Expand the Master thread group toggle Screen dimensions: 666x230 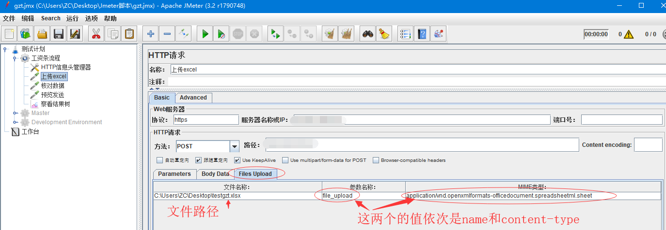pos(15,113)
